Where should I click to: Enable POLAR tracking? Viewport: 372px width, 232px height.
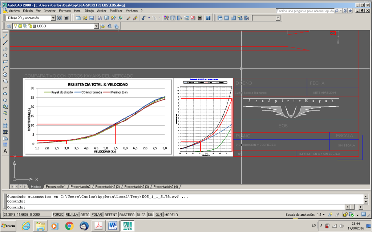click(97, 215)
